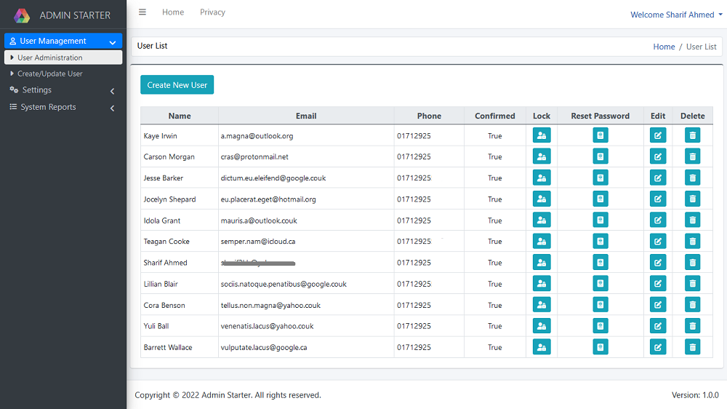This screenshot has width=727, height=409.
Task: Open the Privacy navigation item
Action: 212,12
